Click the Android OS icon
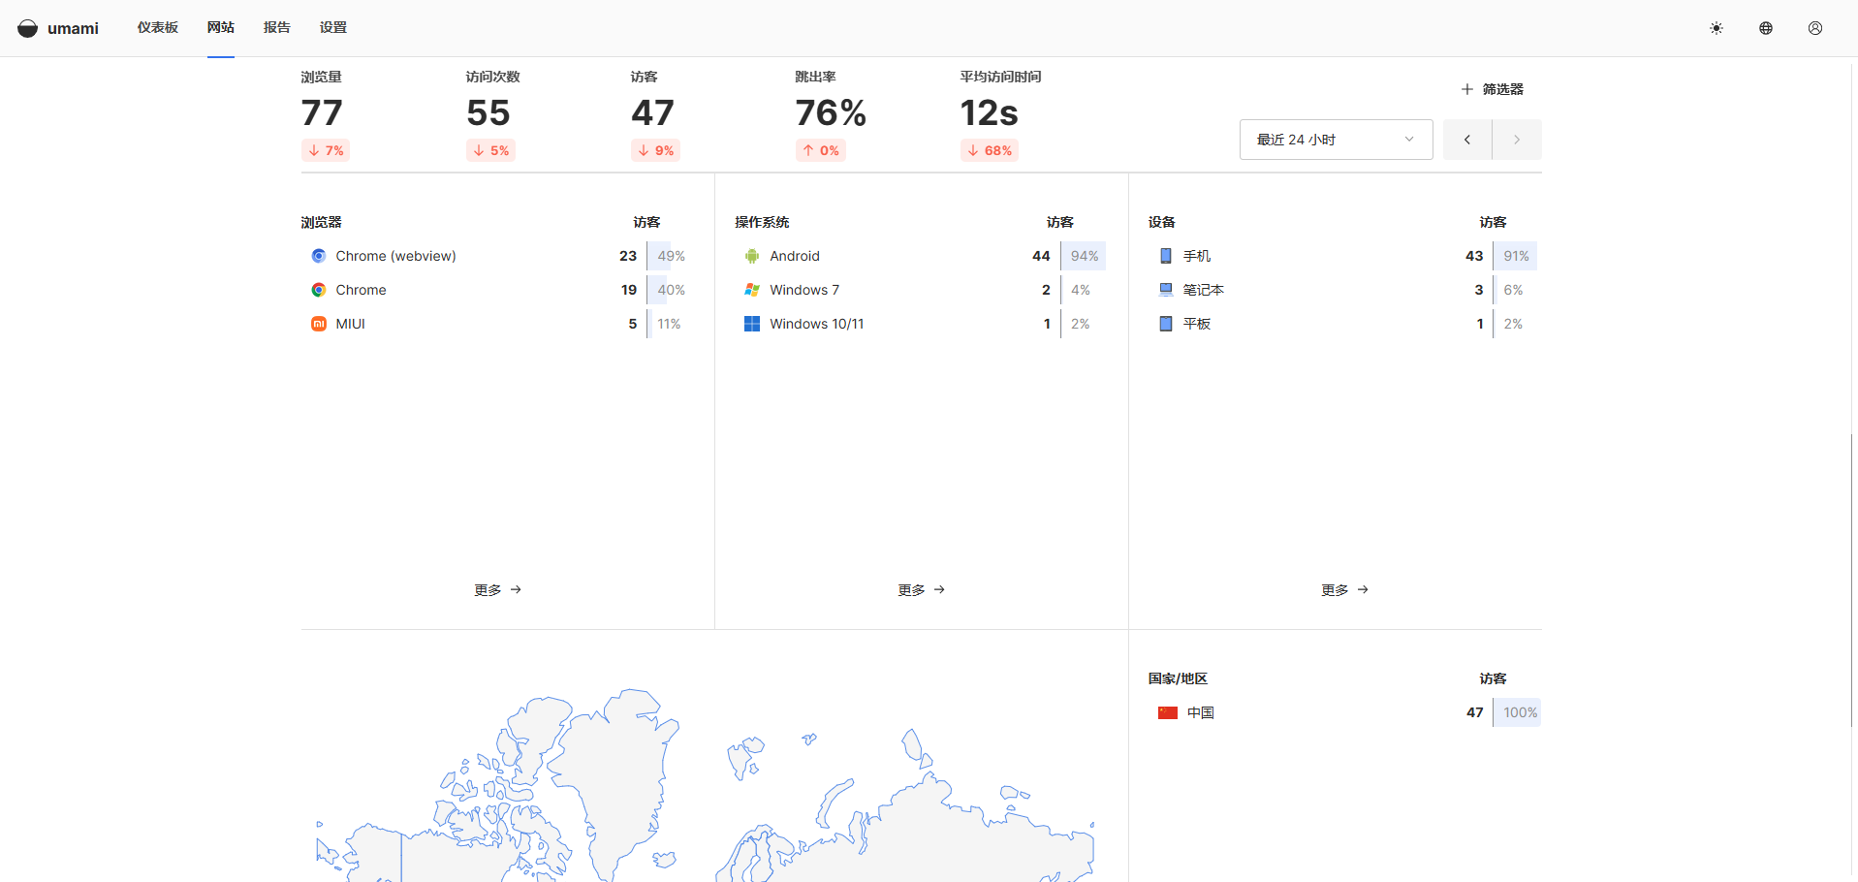This screenshot has height=882, width=1858. (751, 256)
